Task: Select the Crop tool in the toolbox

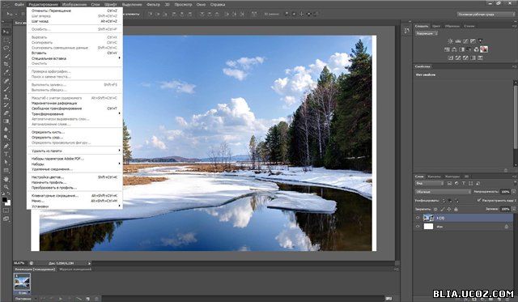Action: (6, 64)
